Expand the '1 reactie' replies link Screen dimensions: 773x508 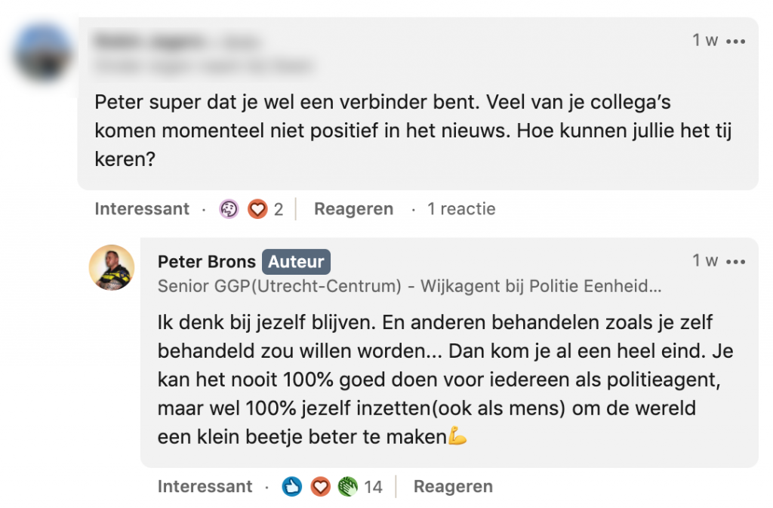pyautogui.click(x=460, y=209)
